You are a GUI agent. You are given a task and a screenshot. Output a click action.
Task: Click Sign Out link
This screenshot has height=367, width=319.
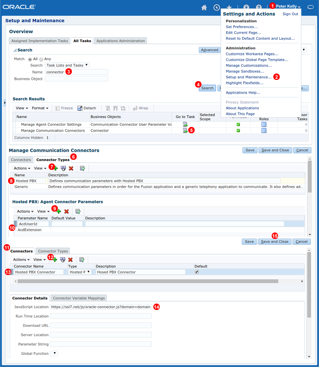coord(290,14)
